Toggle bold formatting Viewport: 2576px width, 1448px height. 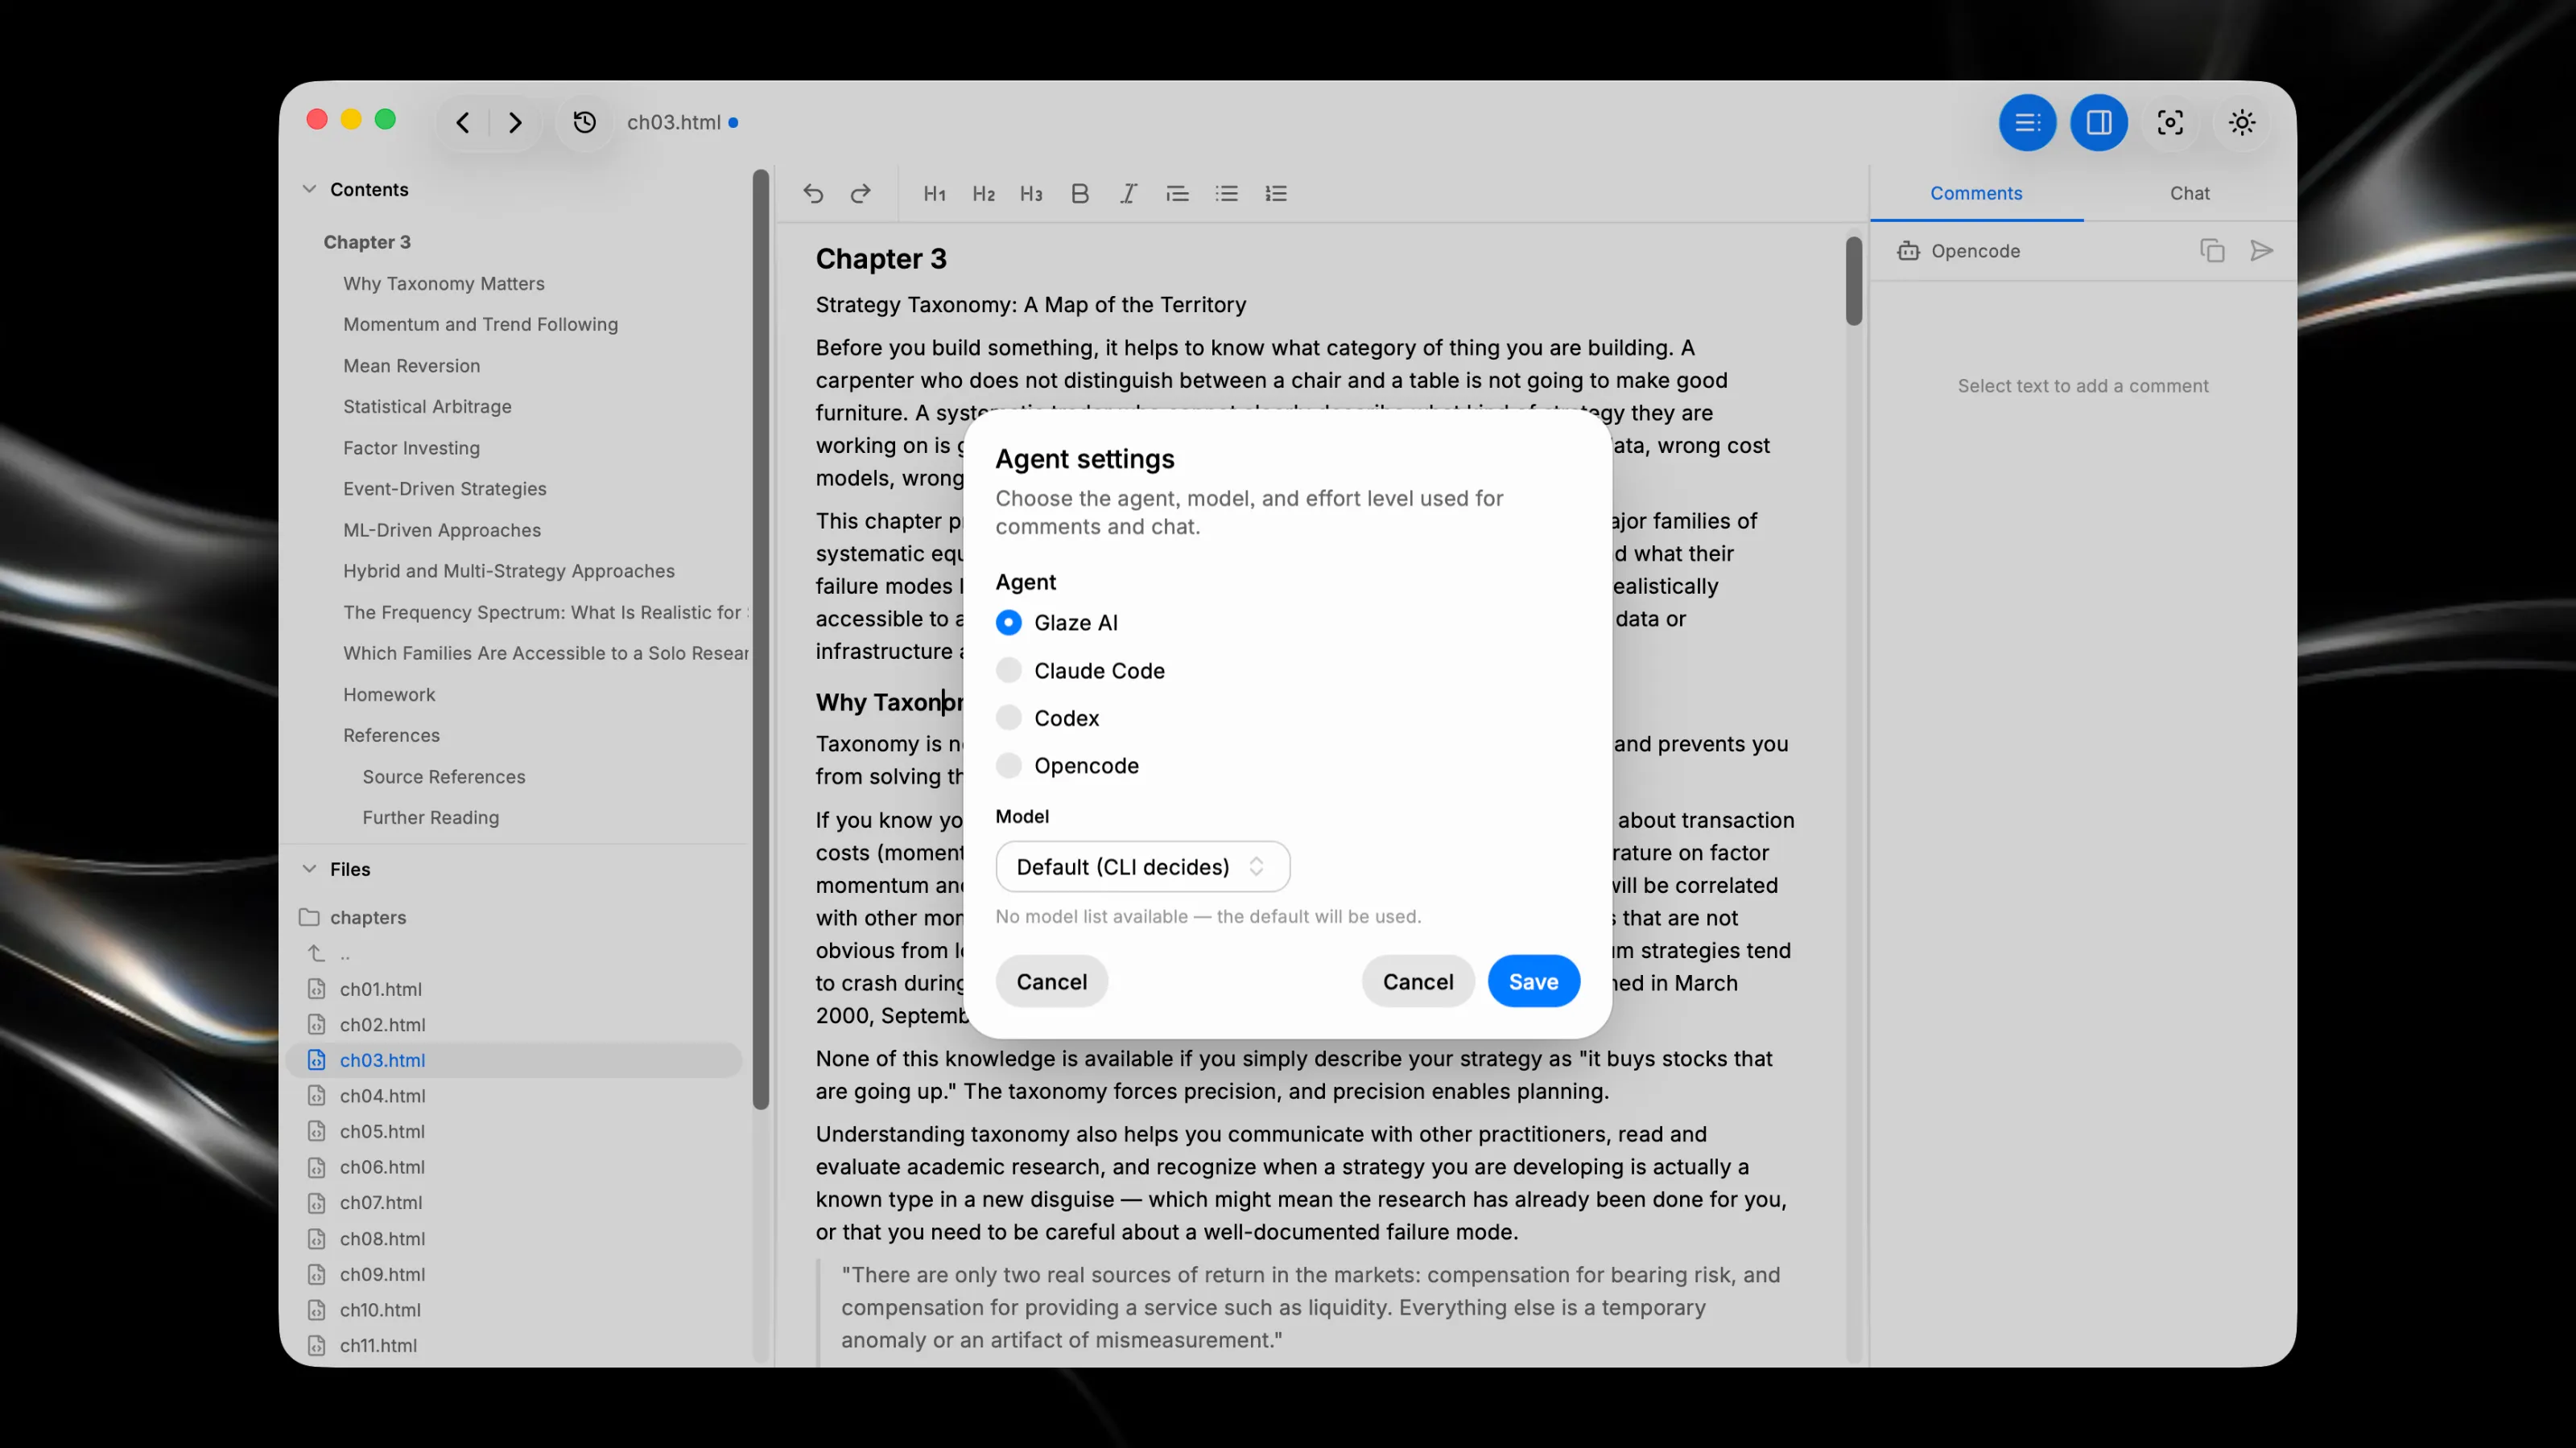pos(1079,193)
